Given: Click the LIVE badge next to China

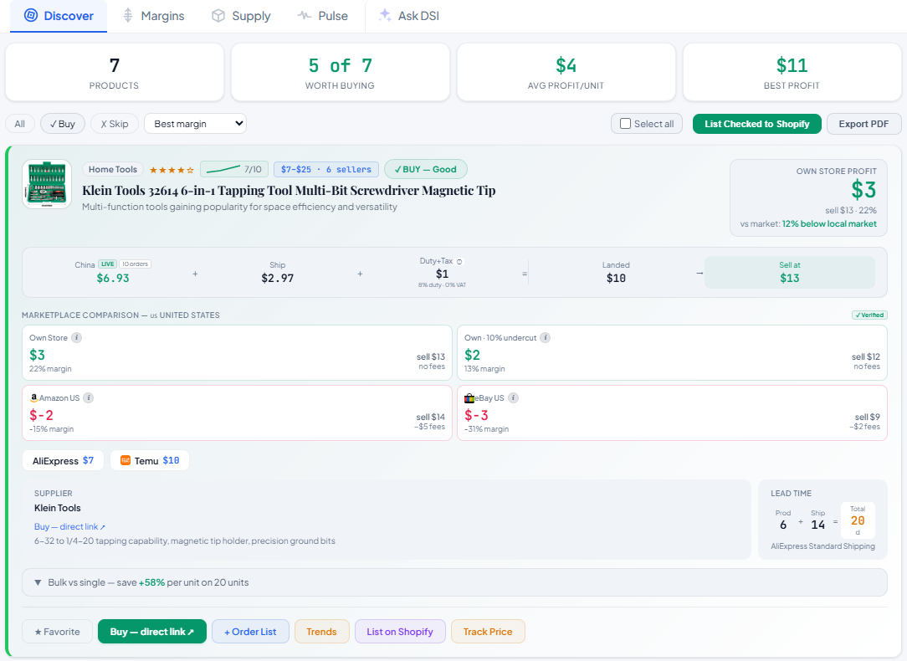Looking at the screenshot, I should point(108,264).
